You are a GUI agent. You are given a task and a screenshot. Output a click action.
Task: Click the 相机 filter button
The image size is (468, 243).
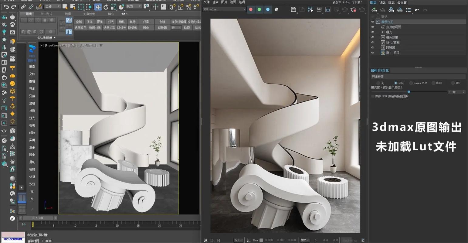click(x=122, y=22)
